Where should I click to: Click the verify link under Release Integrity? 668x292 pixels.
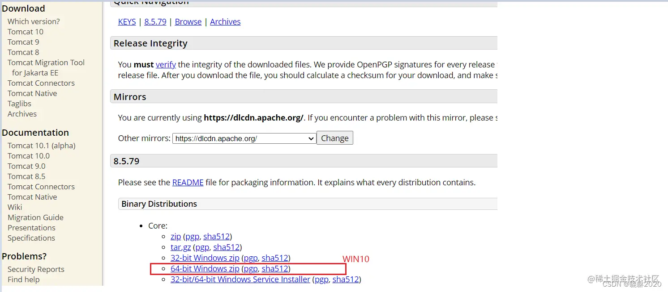(166, 65)
